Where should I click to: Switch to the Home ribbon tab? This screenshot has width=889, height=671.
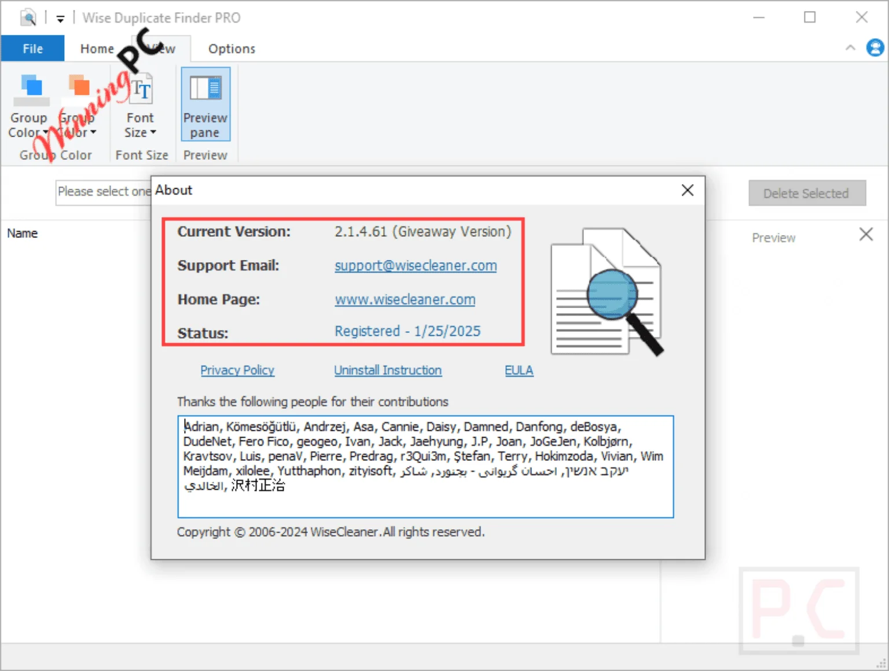[97, 49]
